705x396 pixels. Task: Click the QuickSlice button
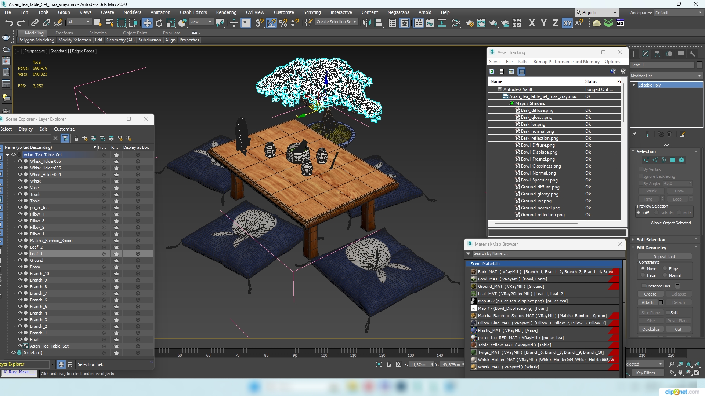(651, 329)
